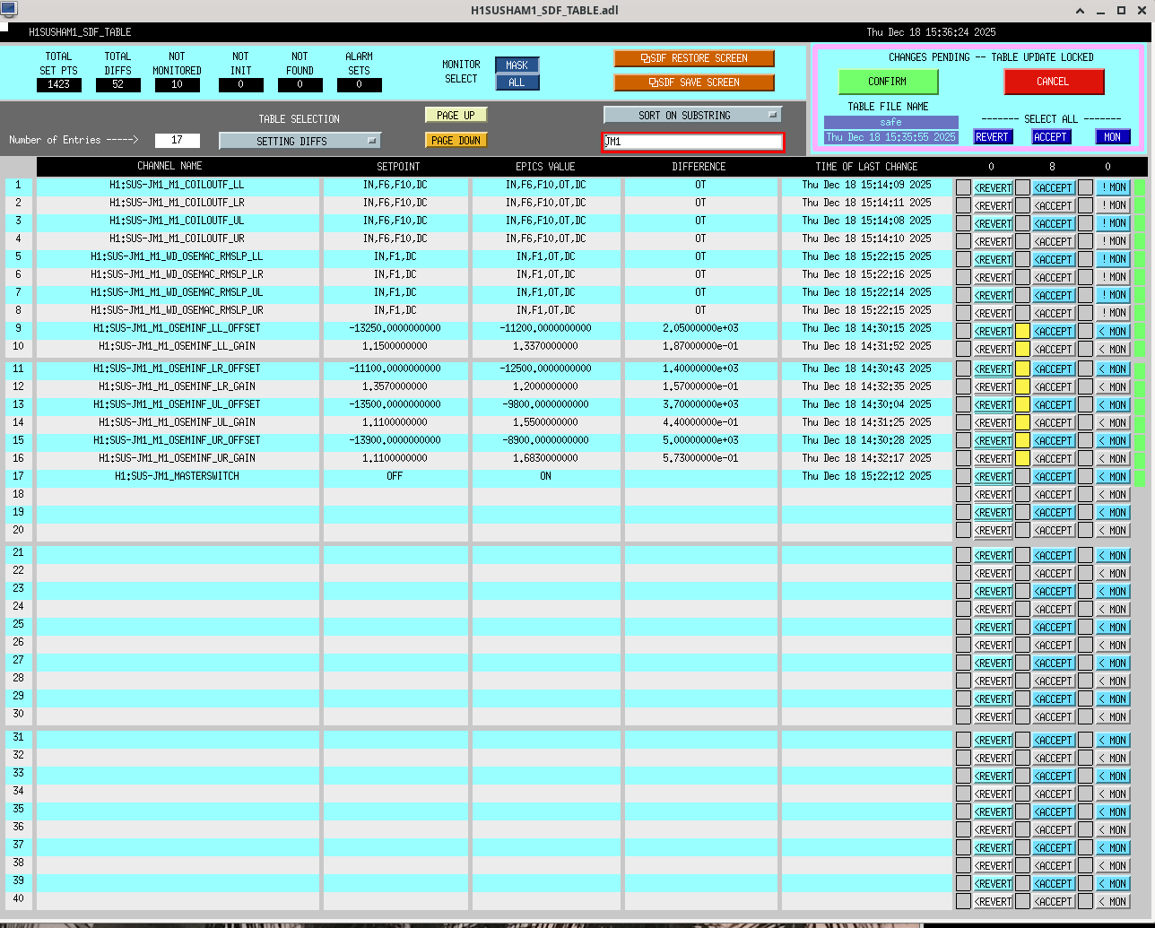Viewport: 1155px width, 928px height.
Task: Open the SDF RESTORE SCREEN display
Action: pyautogui.click(x=693, y=58)
